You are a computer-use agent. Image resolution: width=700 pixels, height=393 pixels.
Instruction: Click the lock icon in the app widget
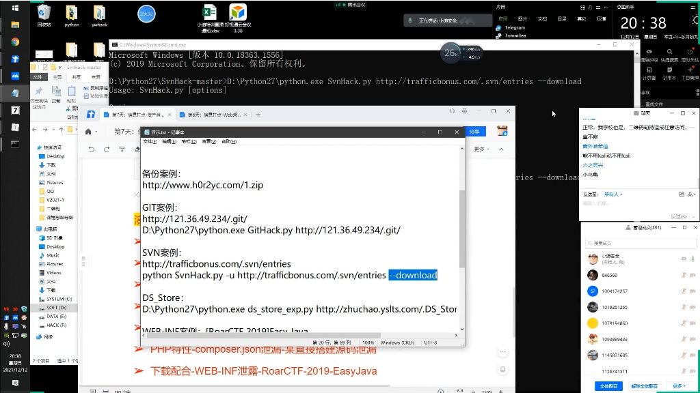[590, 8]
